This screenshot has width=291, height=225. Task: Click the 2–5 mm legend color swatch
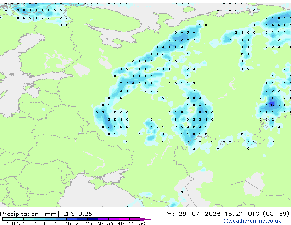[x=39, y=219]
